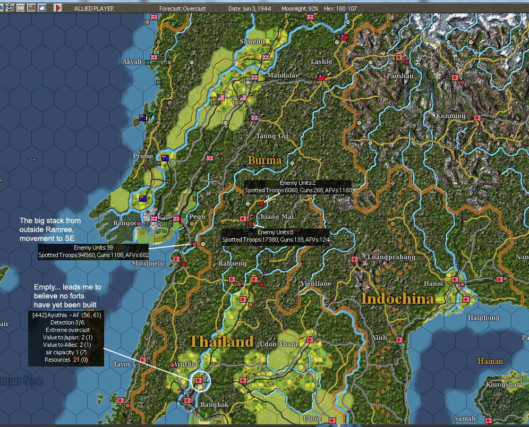Screen dimensions: 529x427
Task: Select the British unit flag beside Pegu
Action: pos(176,219)
